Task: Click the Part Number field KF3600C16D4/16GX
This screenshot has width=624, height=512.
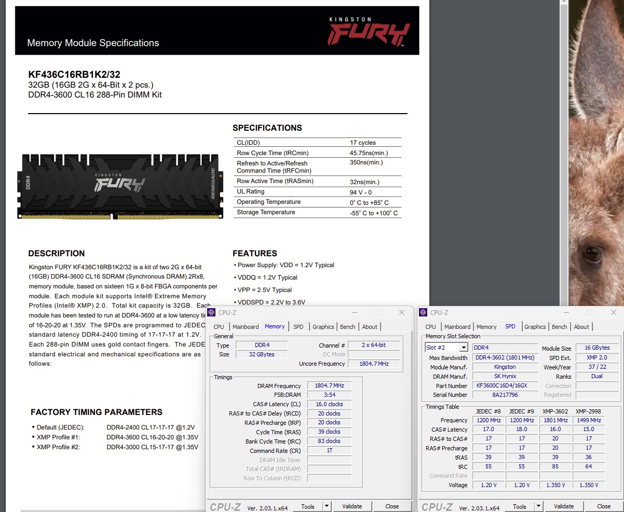Action: 505,386
